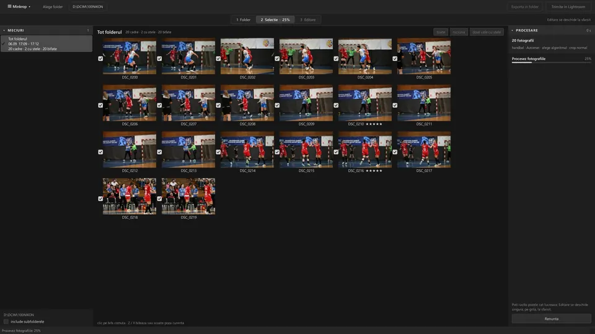Select the DSC_0208 thumbnail
This screenshot has height=334, width=595.
[247, 103]
